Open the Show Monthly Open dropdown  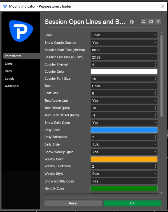[124, 181]
